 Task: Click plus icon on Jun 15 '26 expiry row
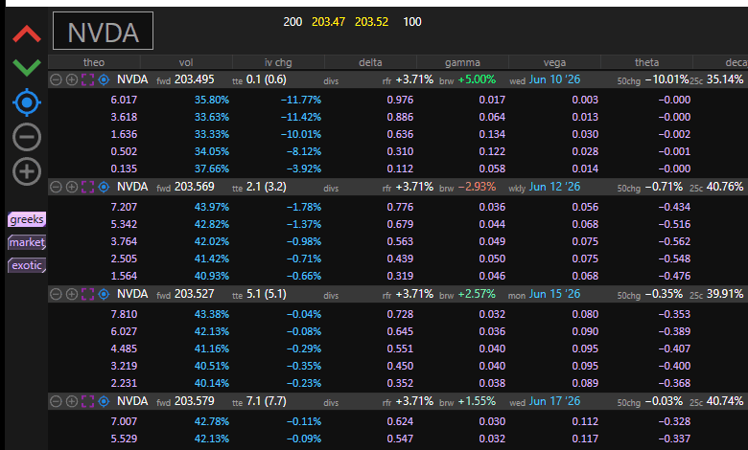tap(72, 294)
